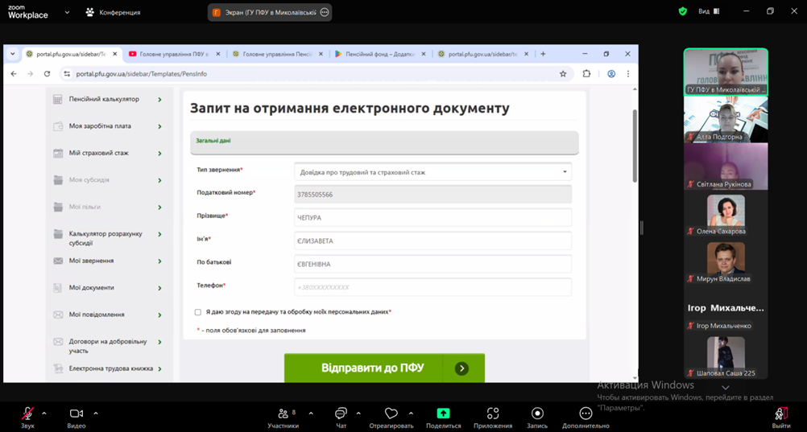
Task: Bookmark this page with the star icon
Action: click(x=563, y=74)
